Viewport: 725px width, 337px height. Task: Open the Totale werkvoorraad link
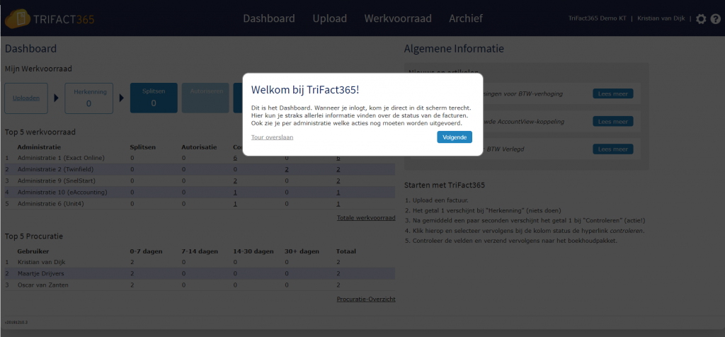(366, 218)
